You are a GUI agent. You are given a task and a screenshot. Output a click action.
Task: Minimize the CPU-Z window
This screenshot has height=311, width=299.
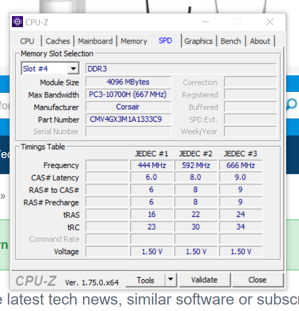point(205,22)
